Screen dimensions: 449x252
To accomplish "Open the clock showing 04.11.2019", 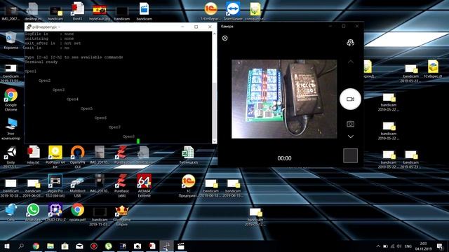I will [423, 246].
